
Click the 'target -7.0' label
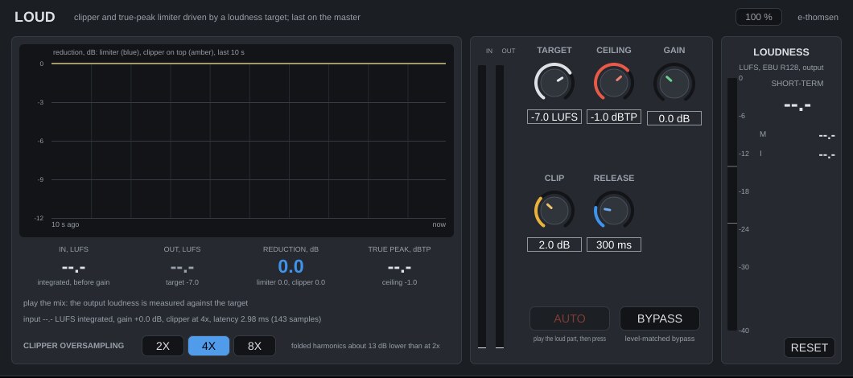tap(182, 282)
